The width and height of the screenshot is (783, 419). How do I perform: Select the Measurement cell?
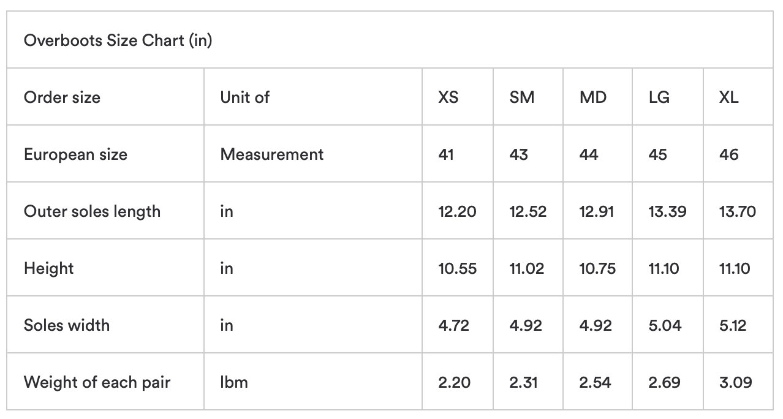coord(271,154)
